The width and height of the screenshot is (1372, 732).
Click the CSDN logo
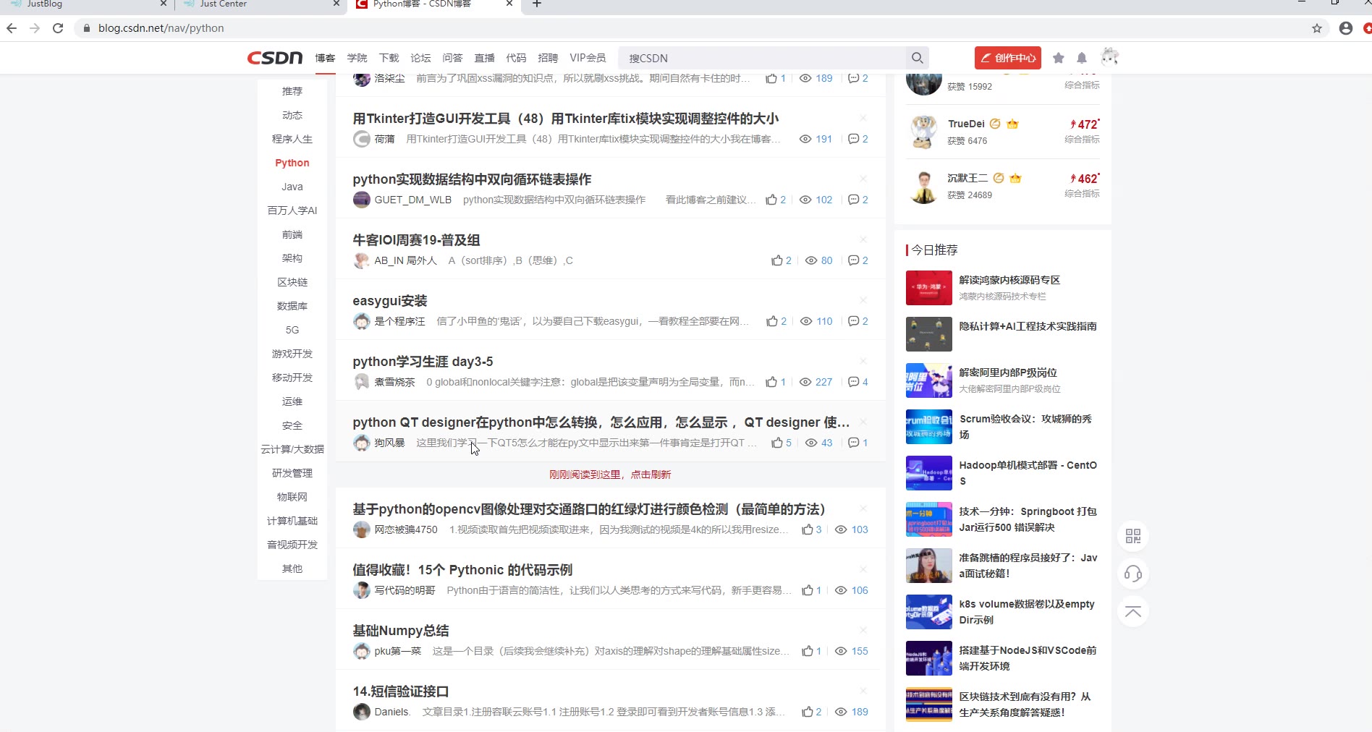275,58
